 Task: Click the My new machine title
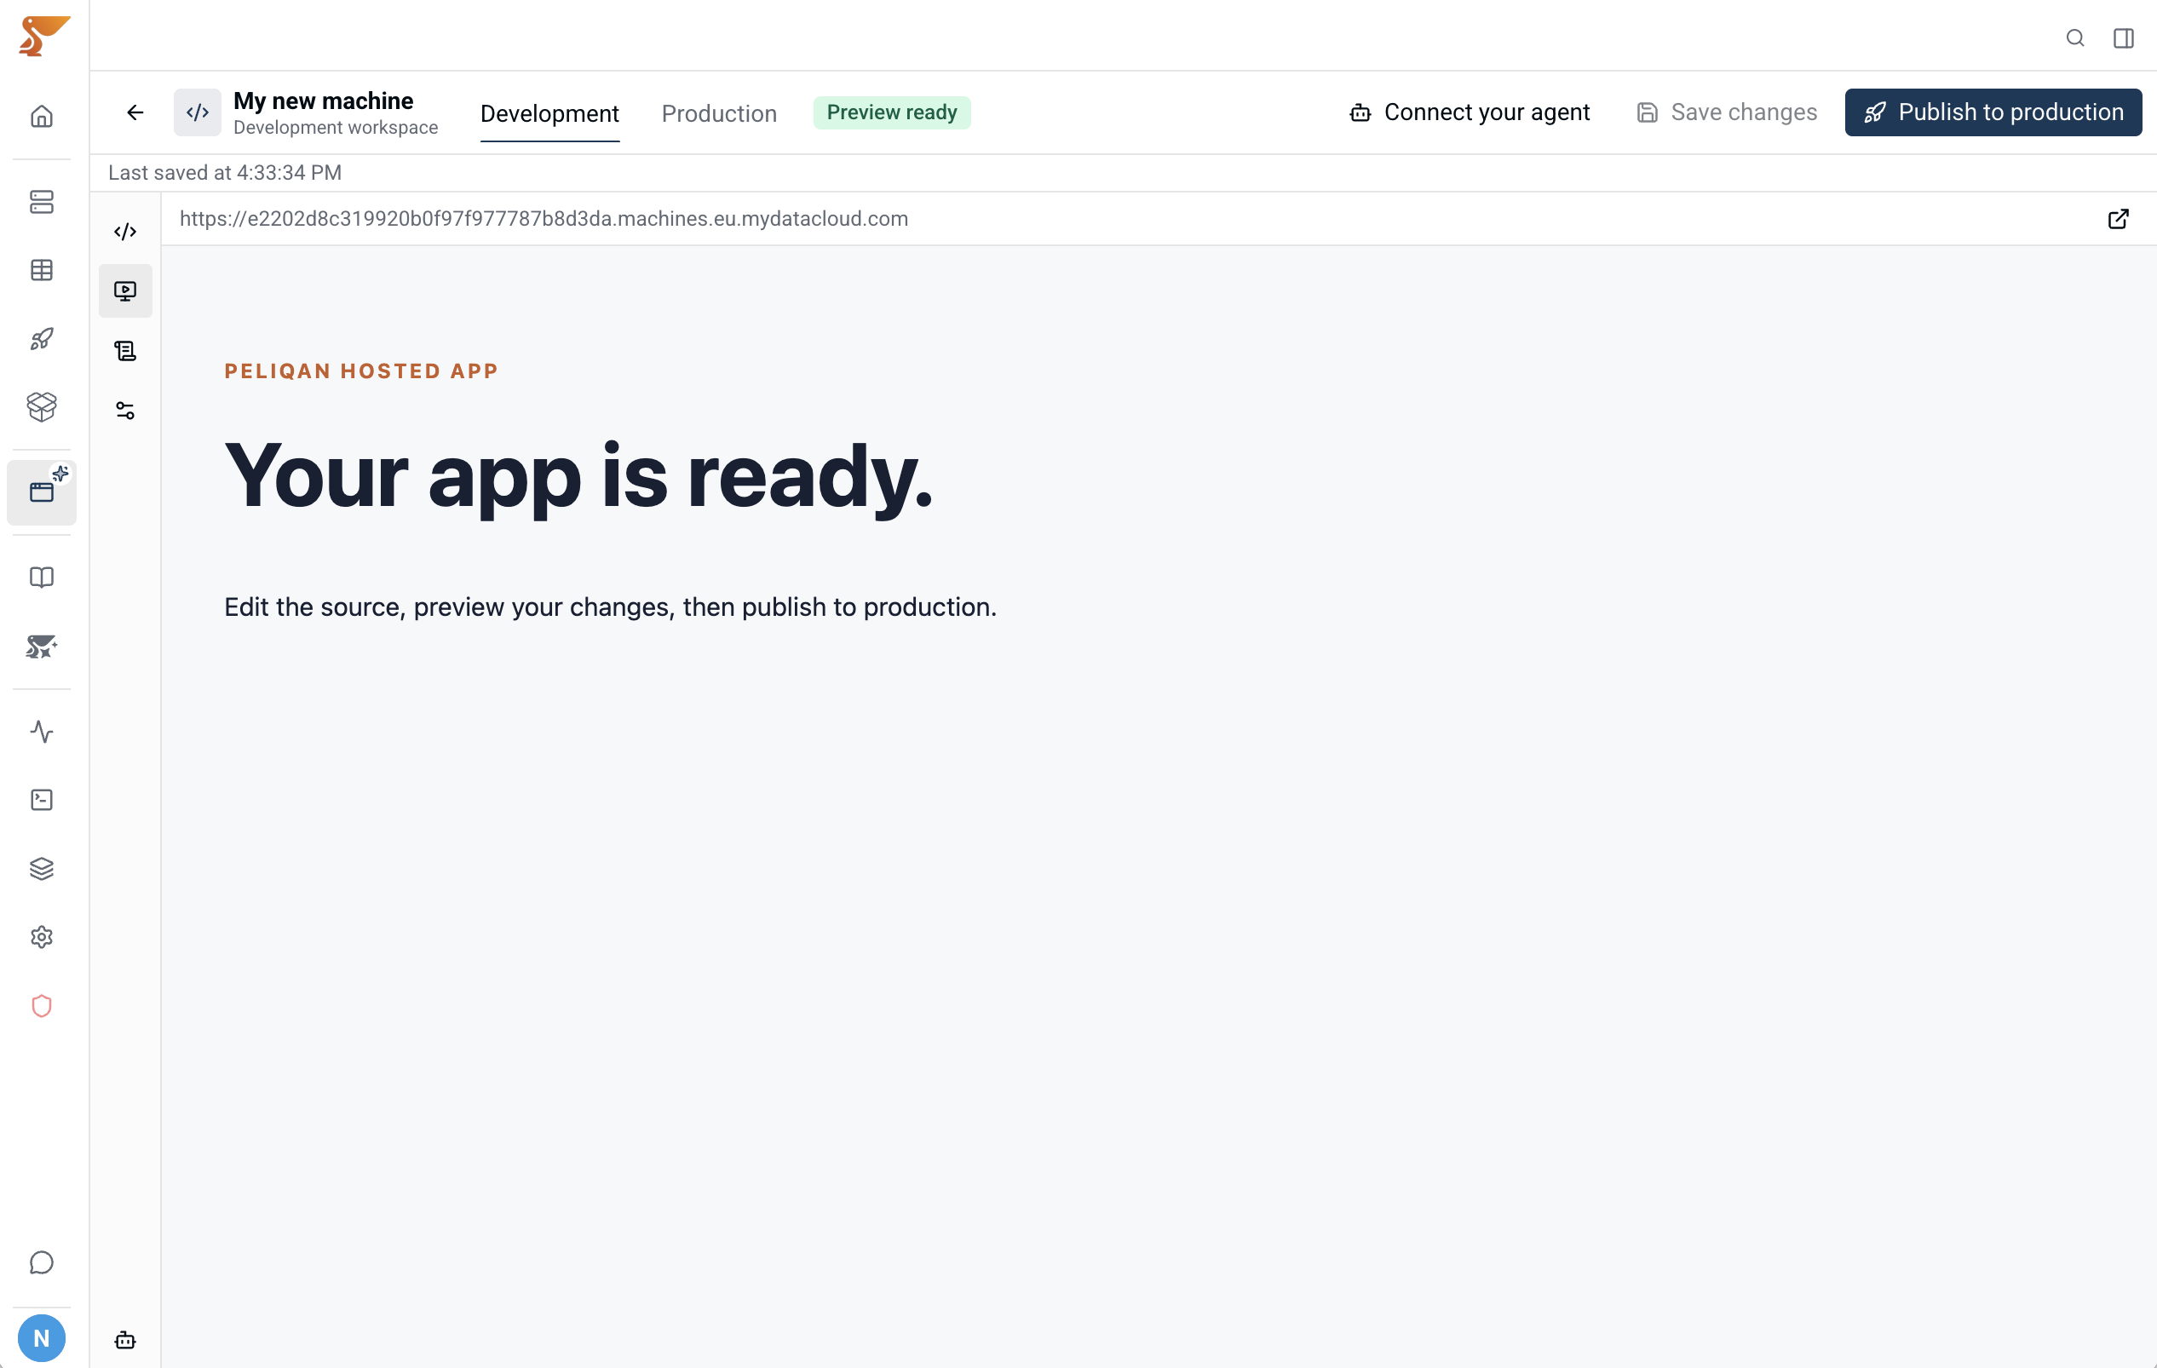(324, 101)
